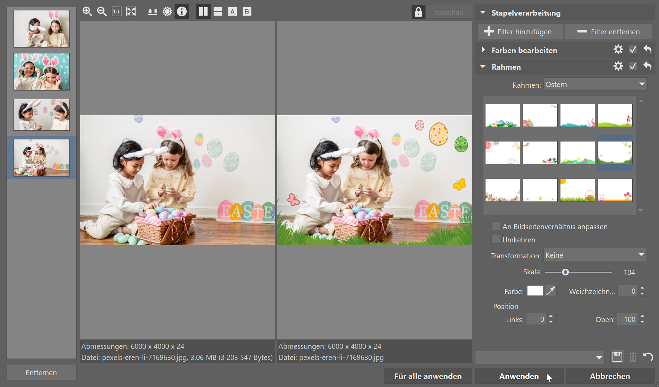Select the first thumbnail in the filmstrip
The image size is (659, 387).
coord(42,29)
